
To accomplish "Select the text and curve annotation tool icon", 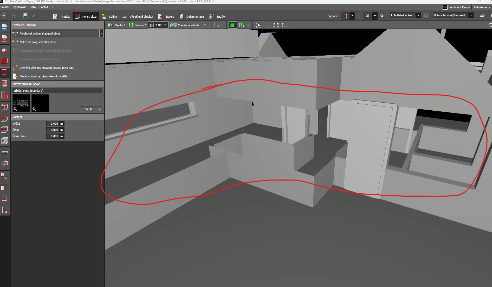I will tap(4, 176).
